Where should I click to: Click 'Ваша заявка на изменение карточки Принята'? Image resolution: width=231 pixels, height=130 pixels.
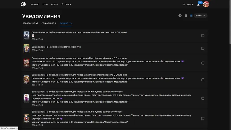(56, 47)
